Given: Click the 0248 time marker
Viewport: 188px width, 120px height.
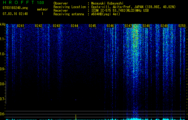Looking at the screenshot, I should click(146, 26).
